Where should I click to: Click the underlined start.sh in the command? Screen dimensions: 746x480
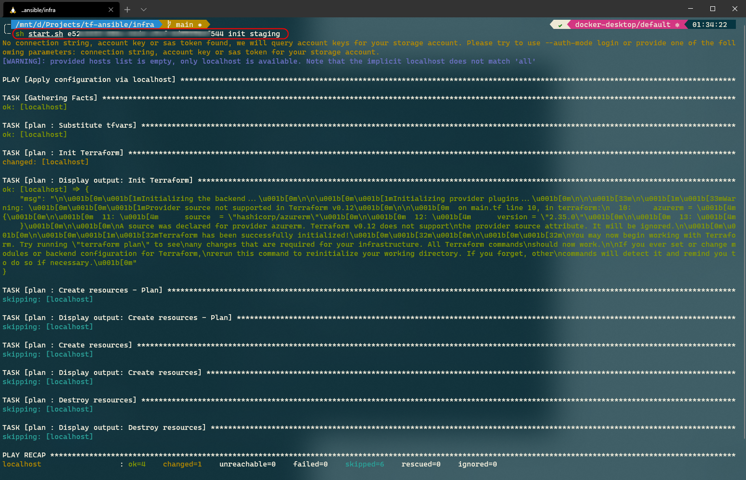click(46, 34)
